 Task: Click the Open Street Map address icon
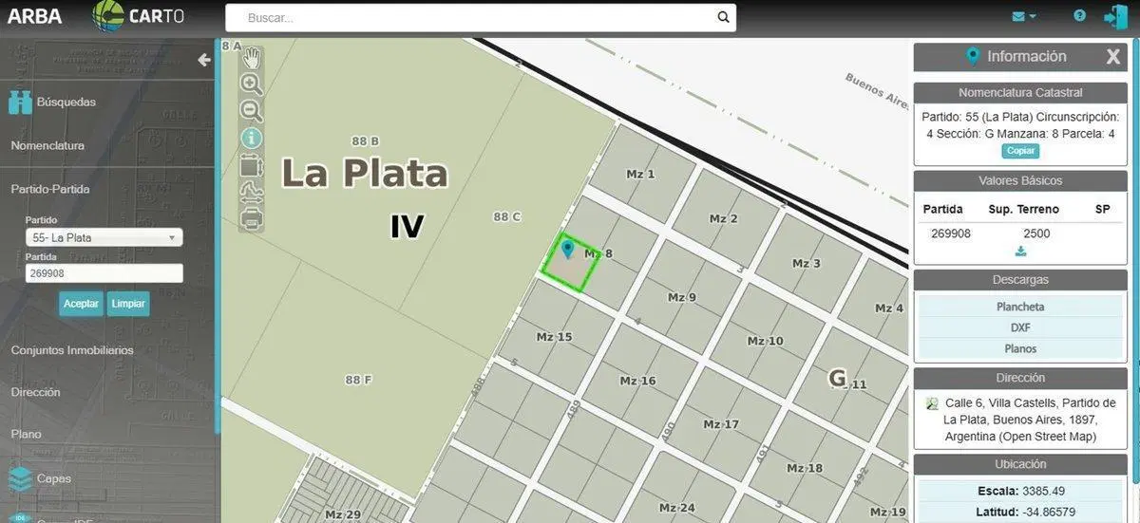pyautogui.click(x=932, y=403)
